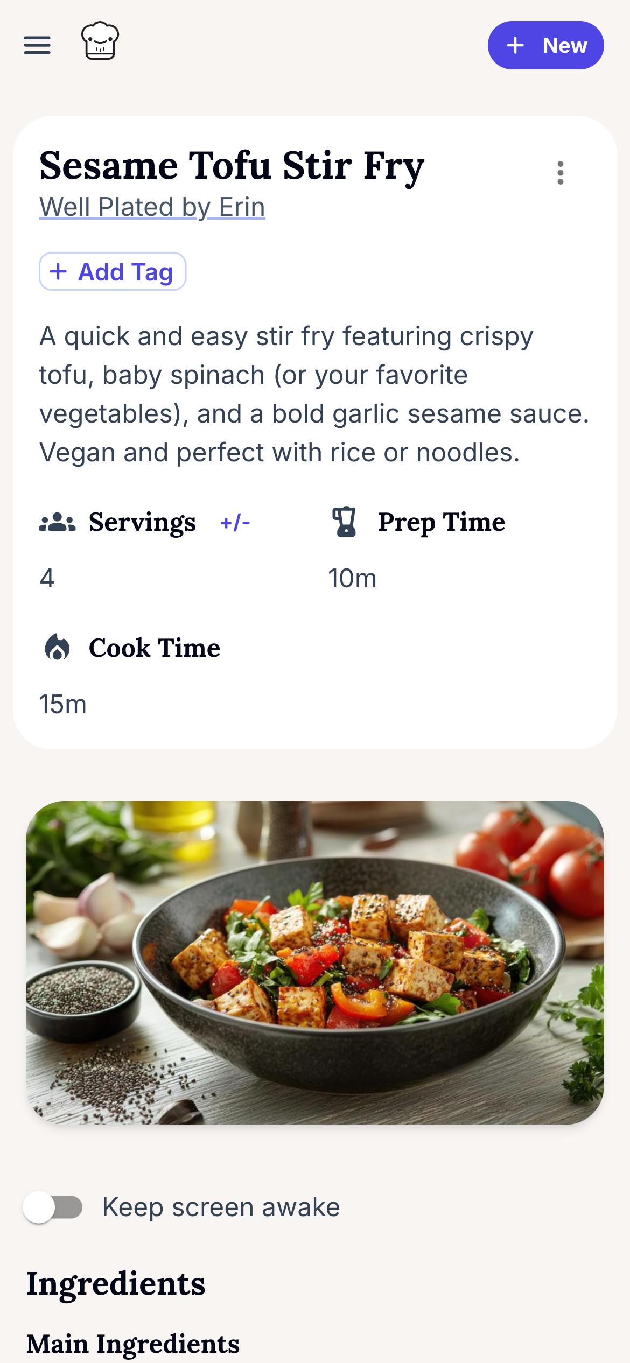Select the Ingredients section heading
Screen dimensions: 630x1363
pyautogui.click(x=116, y=1284)
